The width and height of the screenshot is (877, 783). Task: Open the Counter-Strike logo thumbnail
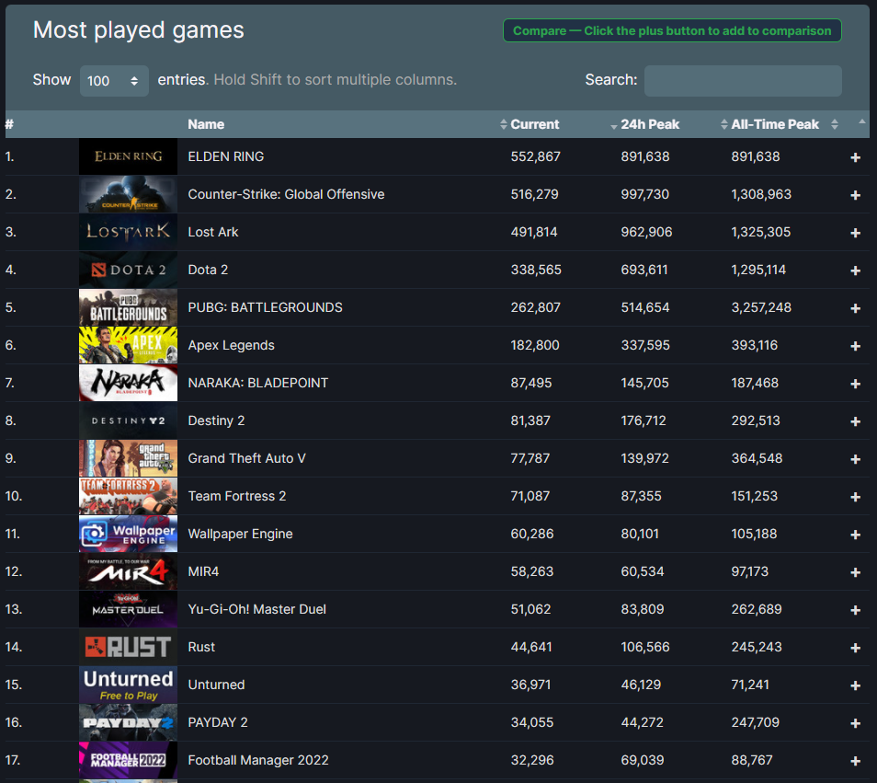128,194
